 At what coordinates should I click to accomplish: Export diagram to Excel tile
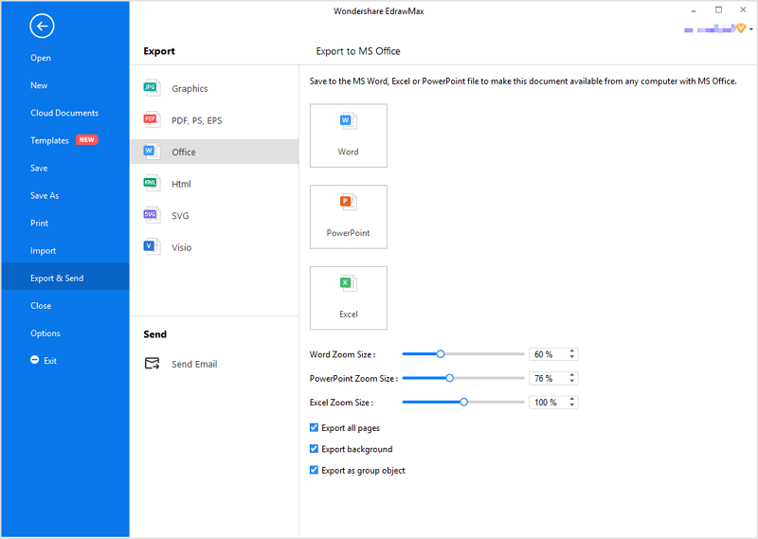349,297
